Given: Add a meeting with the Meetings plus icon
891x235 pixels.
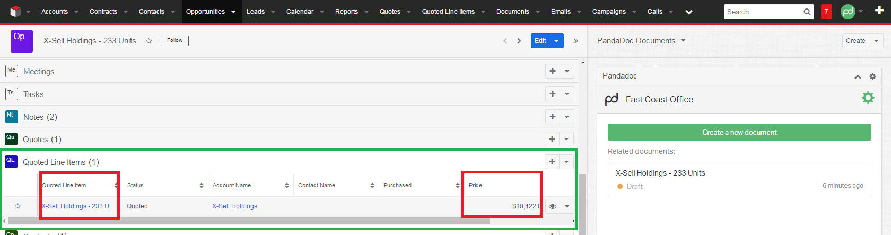Looking at the screenshot, I should point(553,71).
